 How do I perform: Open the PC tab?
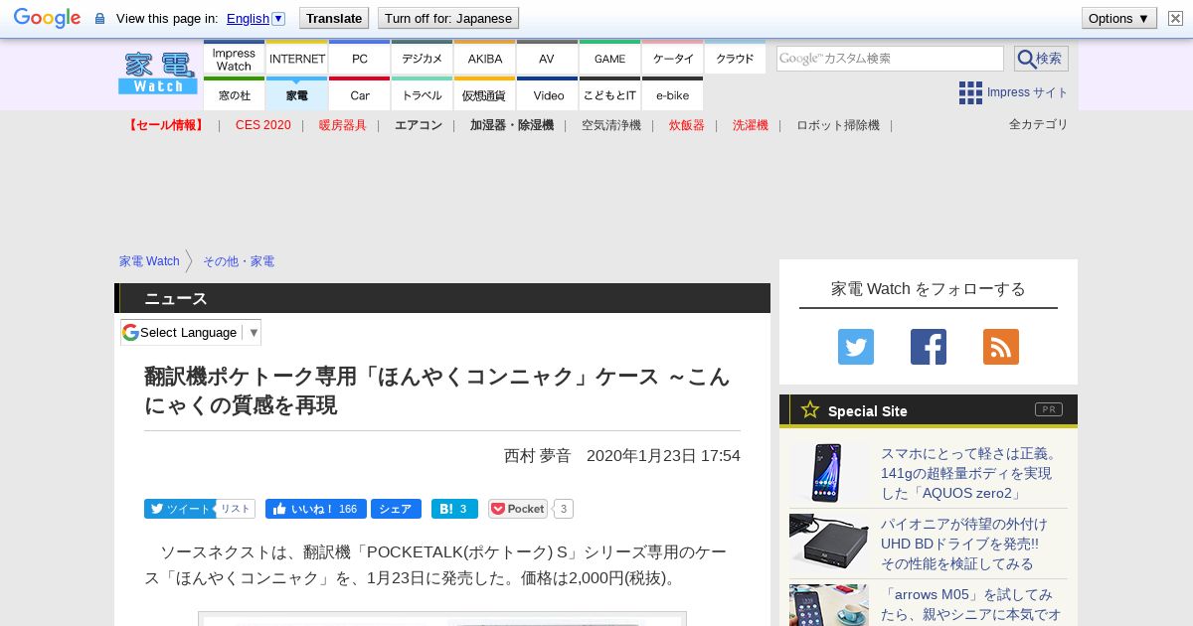(x=359, y=59)
